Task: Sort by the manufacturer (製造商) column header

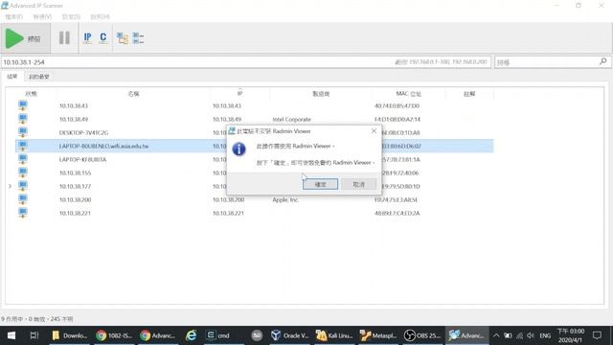Action: tap(321, 94)
